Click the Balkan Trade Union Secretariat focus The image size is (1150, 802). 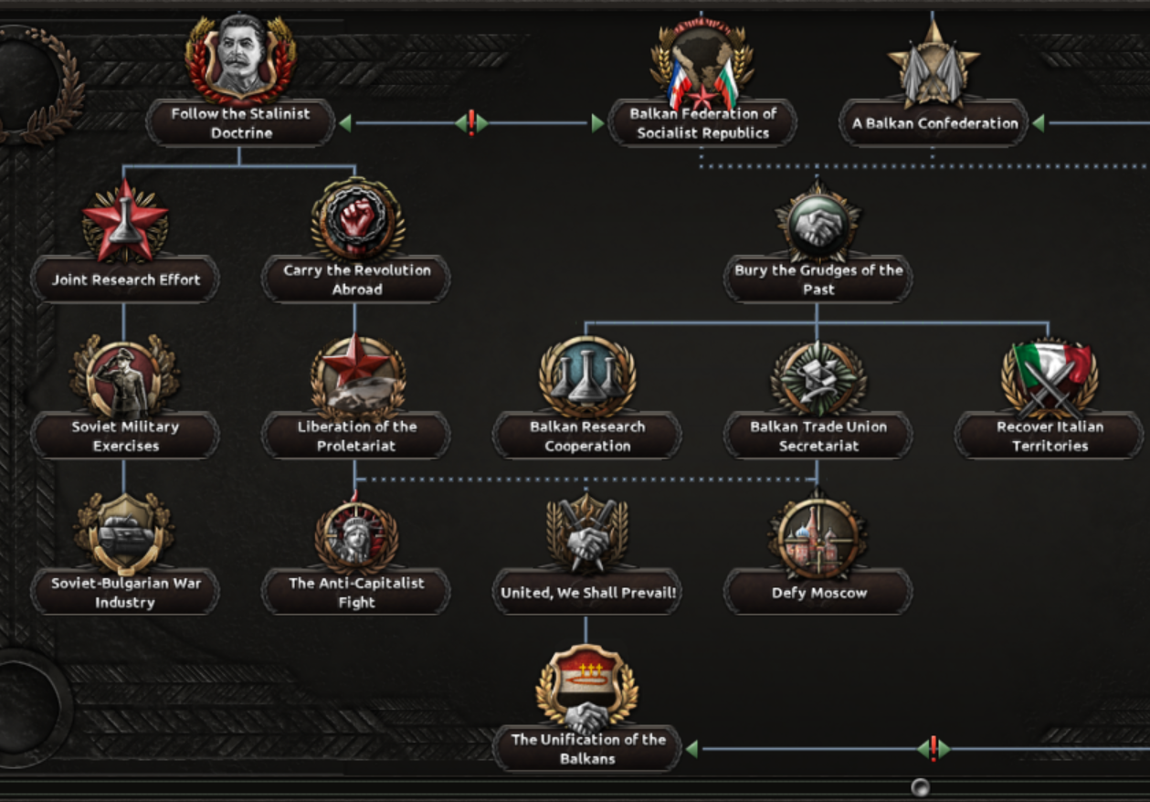(818, 436)
